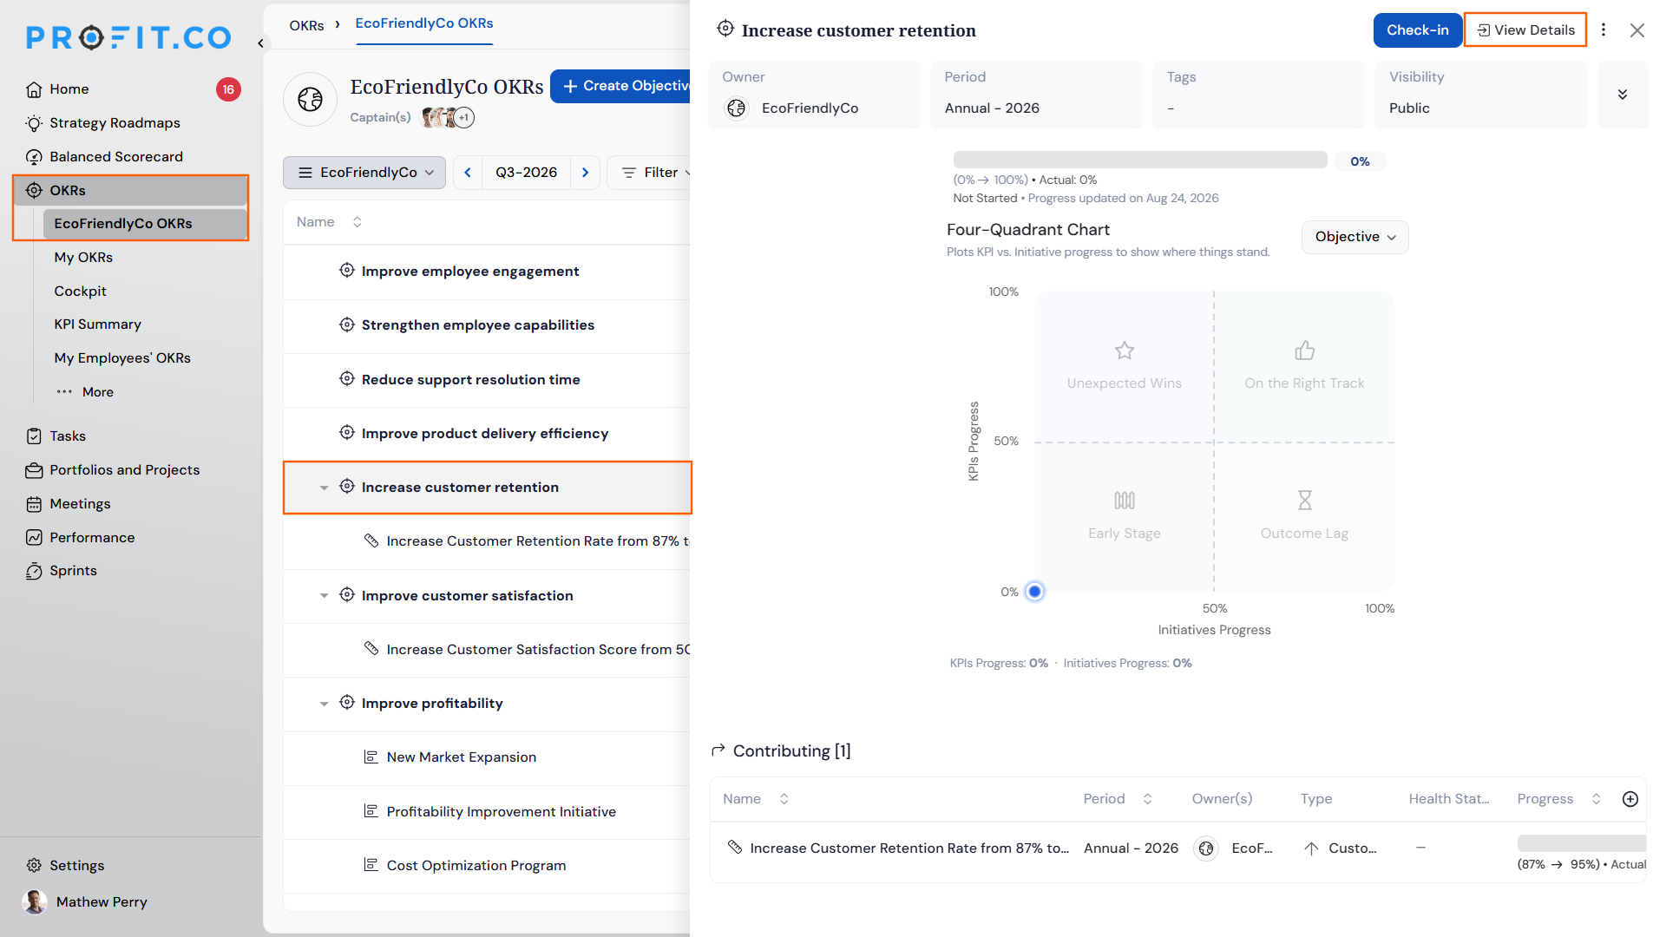Click the Sprints icon in sidebar
This screenshot has width=1666, height=937.
[34, 571]
